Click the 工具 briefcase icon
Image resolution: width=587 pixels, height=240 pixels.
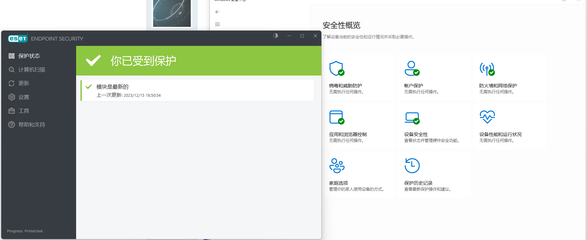pos(12,111)
